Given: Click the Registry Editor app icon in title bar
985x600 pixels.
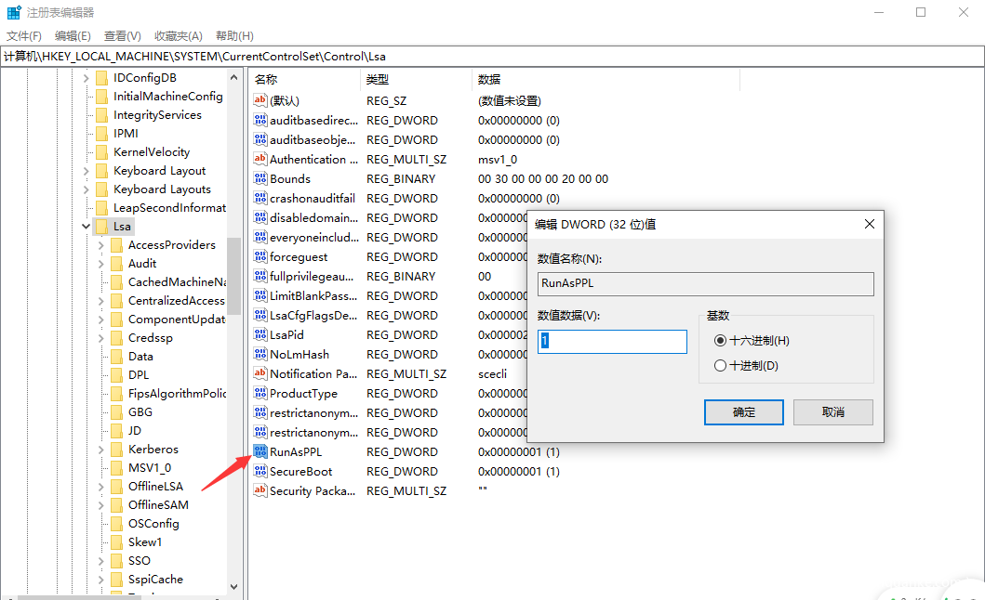Looking at the screenshot, I should [14, 13].
